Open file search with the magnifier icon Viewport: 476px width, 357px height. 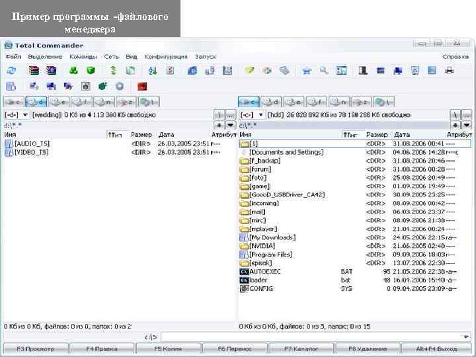(x=324, y=71)
